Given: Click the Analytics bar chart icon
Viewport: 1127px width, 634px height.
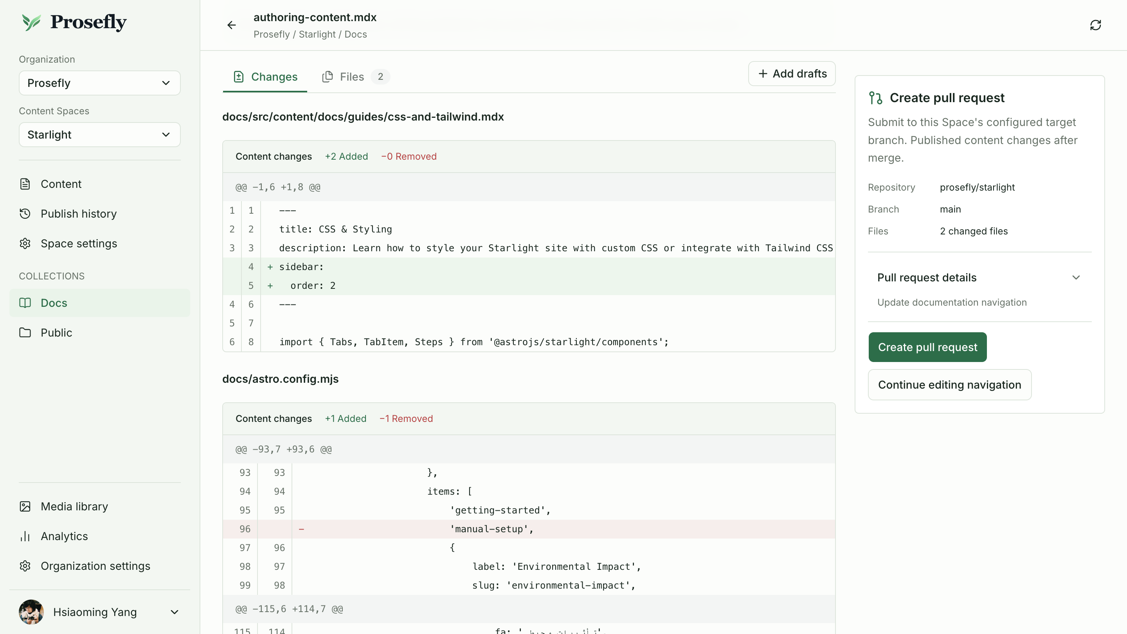Looking at the screenshot, I should point(25,536).
